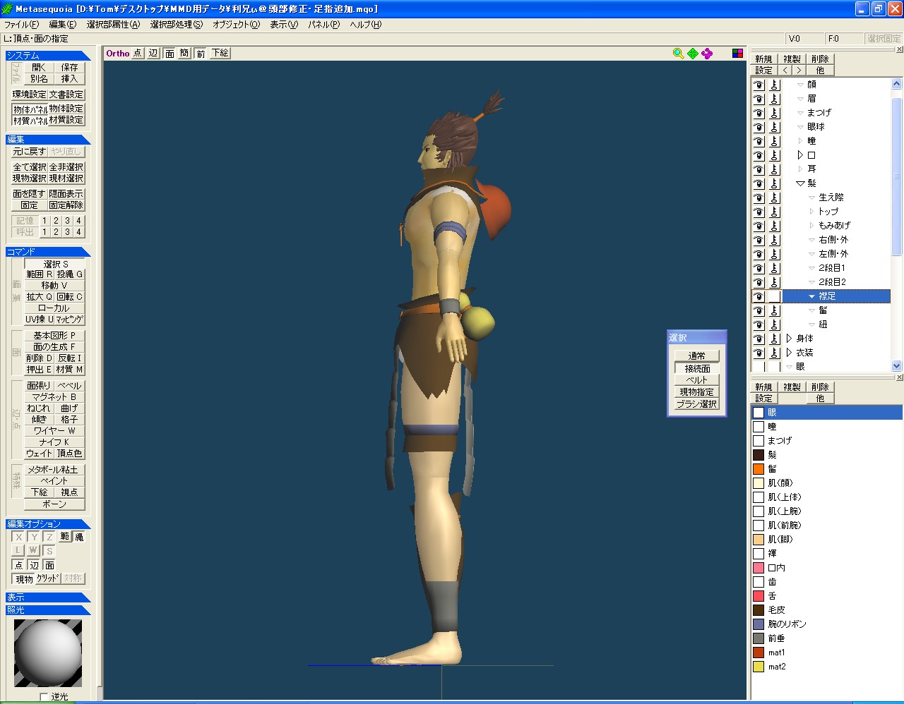
Task: Click the 保存 save button
Action: (x=69, y=68)
